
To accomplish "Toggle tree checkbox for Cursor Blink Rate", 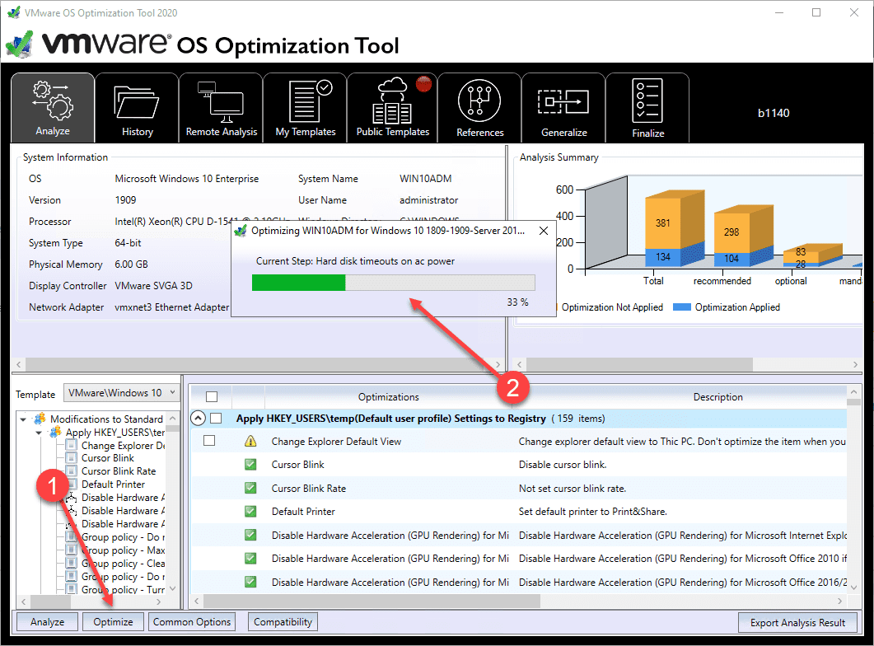I will 72,471.
